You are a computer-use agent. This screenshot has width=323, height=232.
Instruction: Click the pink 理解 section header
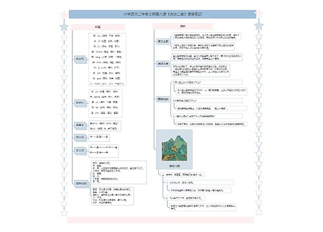[x=183, y=26]
